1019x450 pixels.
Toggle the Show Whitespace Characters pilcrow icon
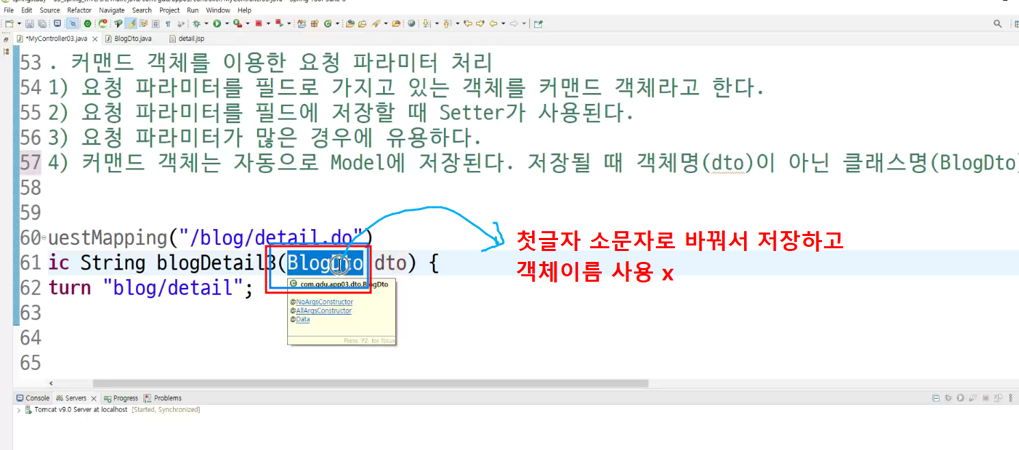click(x=168, y=23)
